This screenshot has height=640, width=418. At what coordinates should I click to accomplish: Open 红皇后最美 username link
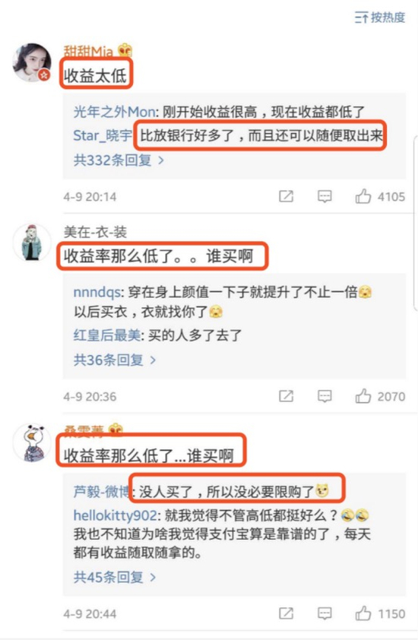click(107, 335)
